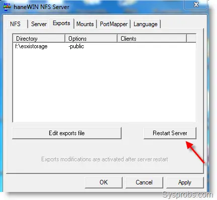Go to the Mounts tab
This screenshot has height=200, width=217.
[85, 24]
